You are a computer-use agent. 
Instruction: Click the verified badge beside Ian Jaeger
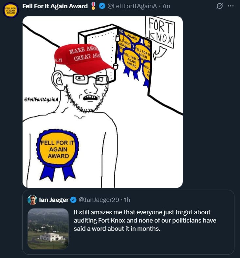[74, 200]
